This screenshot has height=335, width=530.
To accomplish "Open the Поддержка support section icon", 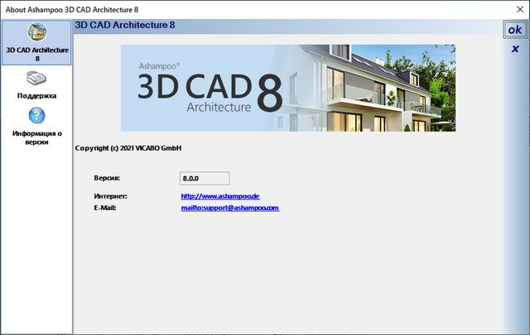I will [x=36, y=78].
